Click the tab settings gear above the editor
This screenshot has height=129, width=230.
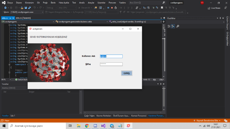[164, 18]
